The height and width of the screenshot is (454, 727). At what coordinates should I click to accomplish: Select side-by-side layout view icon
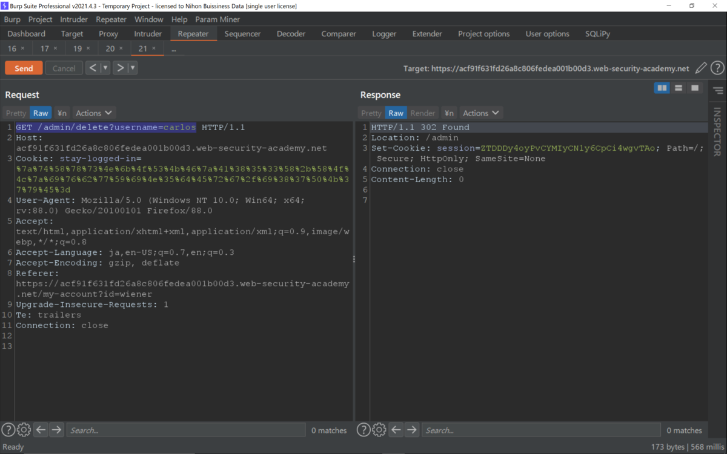click(x=662, y=88)
